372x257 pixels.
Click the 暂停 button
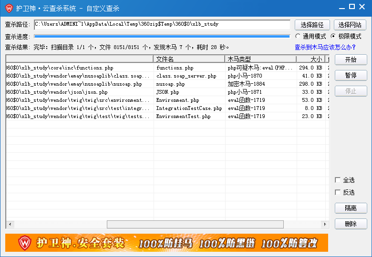click(351, 76)
